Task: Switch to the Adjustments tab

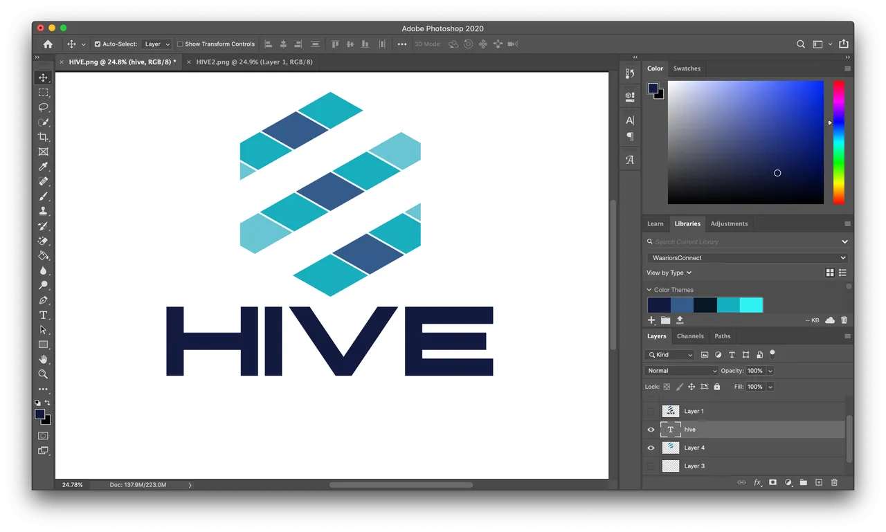Action: point(729,223)
